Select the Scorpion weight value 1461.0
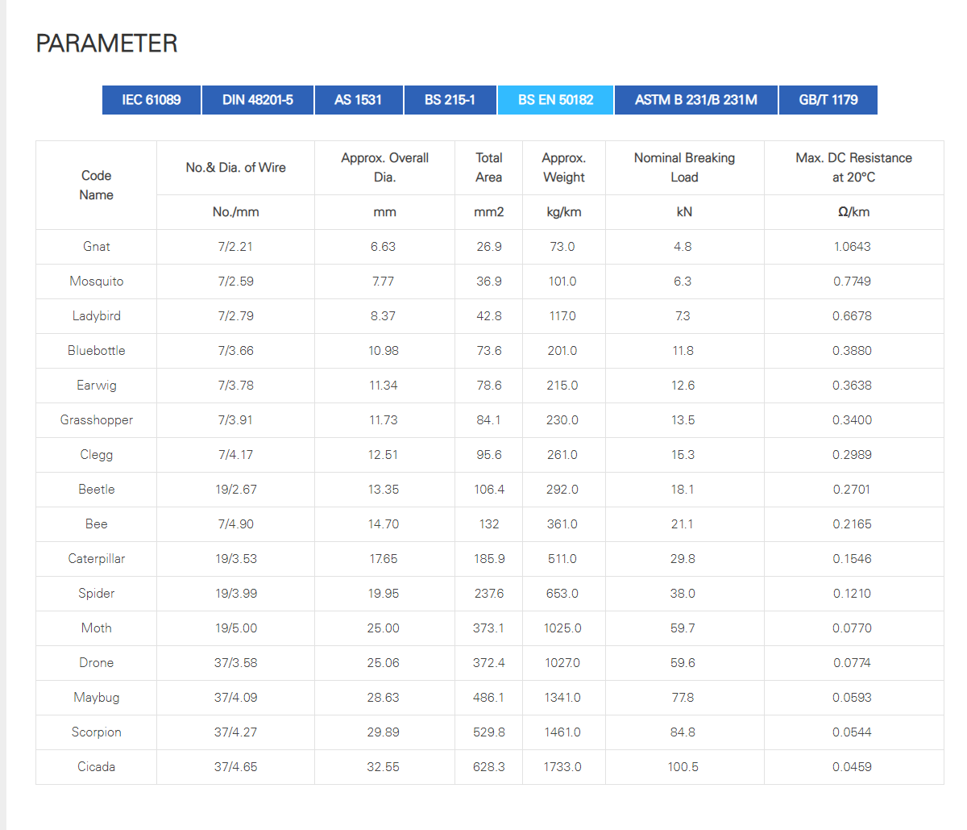 562,732
